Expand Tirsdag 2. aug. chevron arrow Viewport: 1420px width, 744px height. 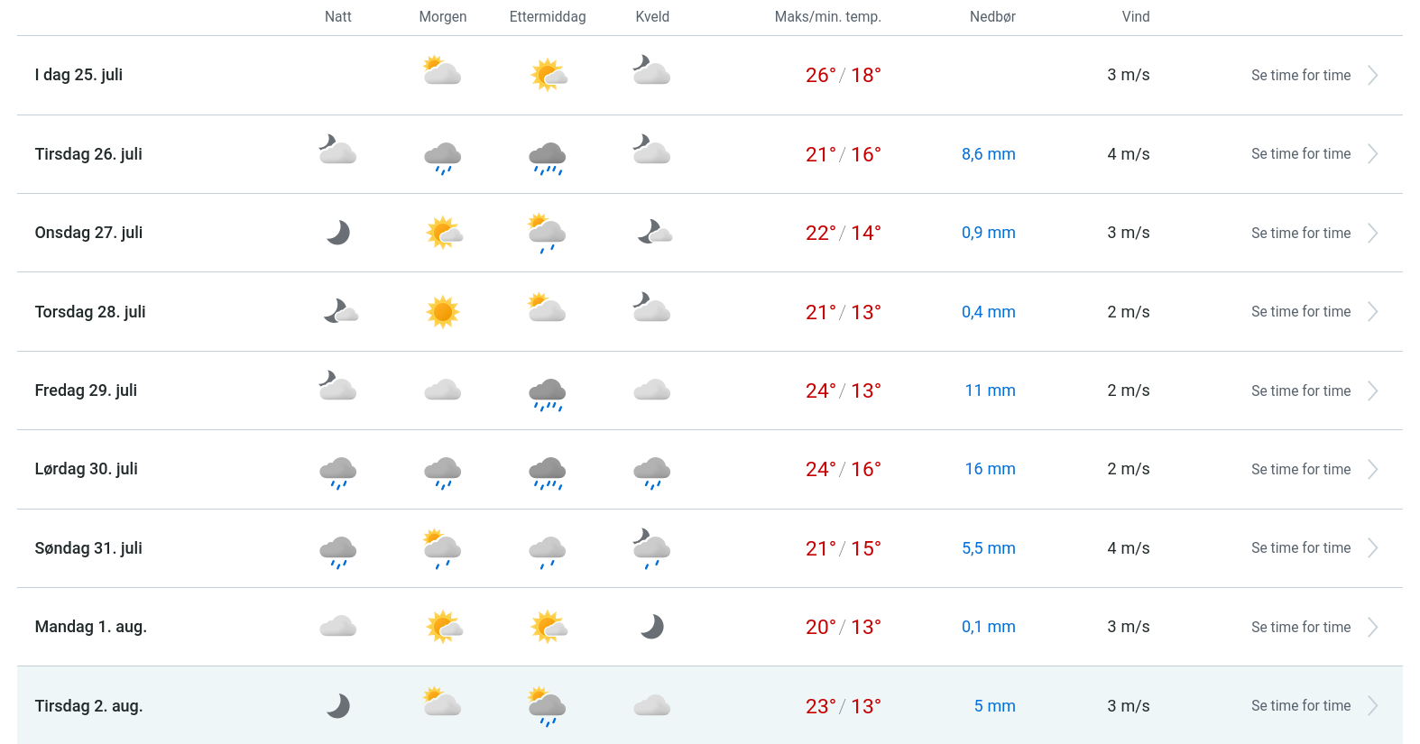(1373, 705)
